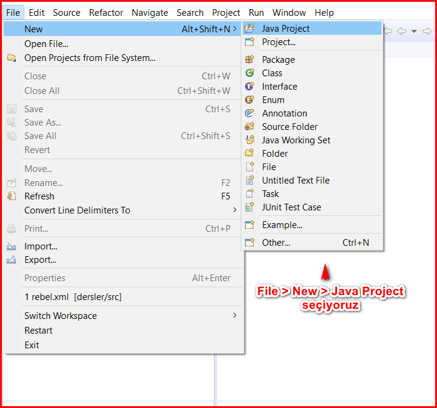Screen dimensions: 437x408
Task: Choose Import... entry
Action: click(x=123, y=246)
